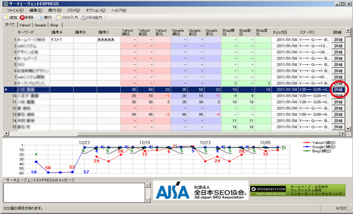Open the 実行(R) menu
353x214 pixels.
click(x=55, y=11)
